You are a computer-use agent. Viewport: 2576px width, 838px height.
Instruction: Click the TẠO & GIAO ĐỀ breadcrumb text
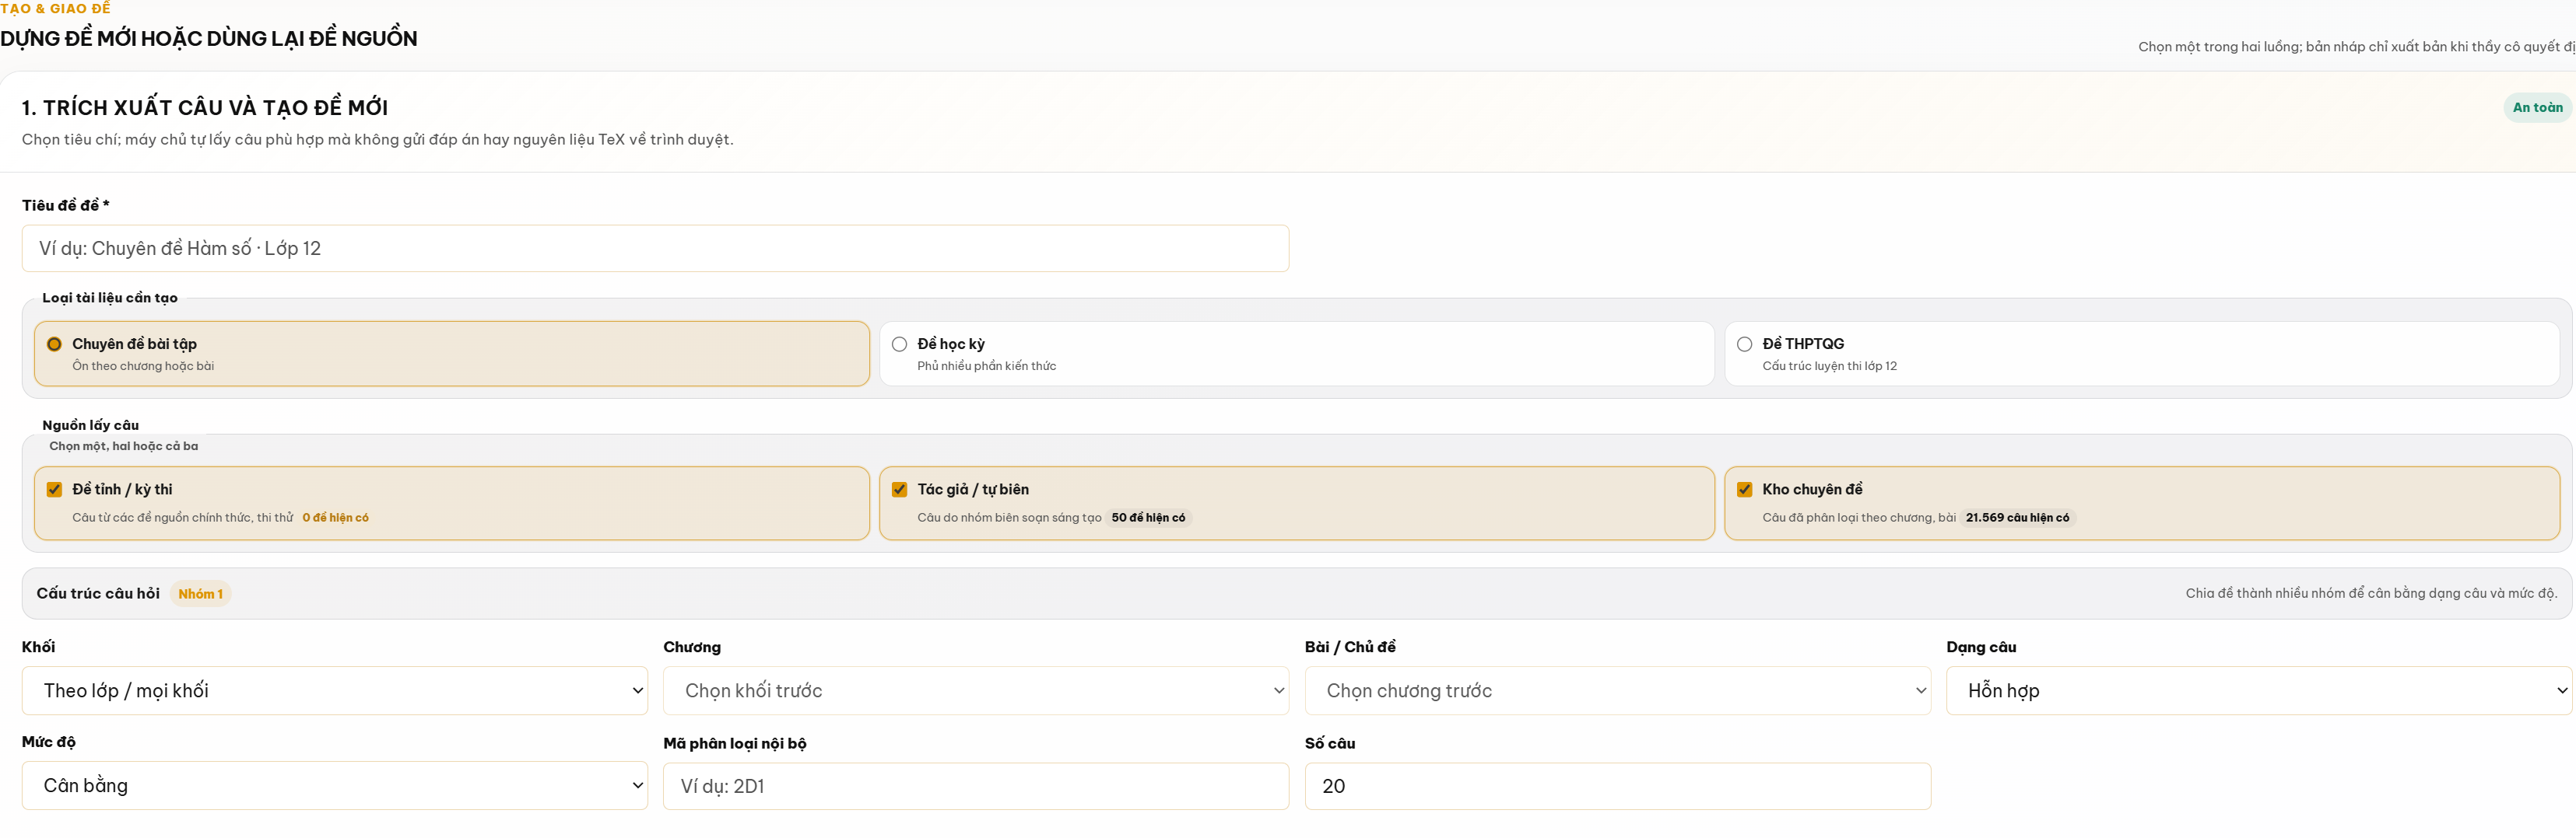(x=55, y=8)
